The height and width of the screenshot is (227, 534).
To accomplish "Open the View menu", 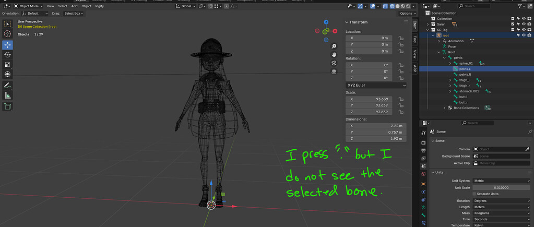I will pos(51,6).
